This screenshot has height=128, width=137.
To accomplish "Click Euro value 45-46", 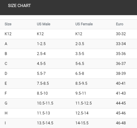I will tap(121, 113).
